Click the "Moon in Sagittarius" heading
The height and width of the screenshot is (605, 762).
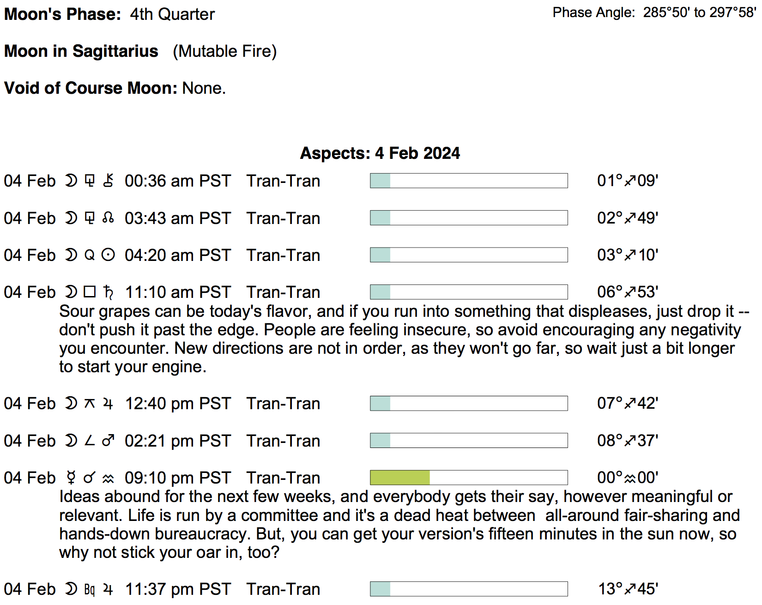(81, 51)
